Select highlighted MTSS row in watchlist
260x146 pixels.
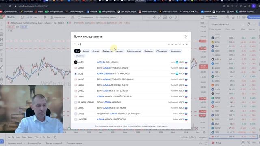pos(234,137)
